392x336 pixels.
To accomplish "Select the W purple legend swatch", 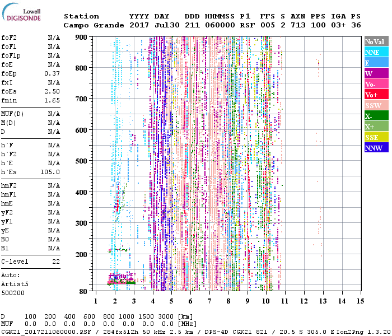I will [376, 73].
